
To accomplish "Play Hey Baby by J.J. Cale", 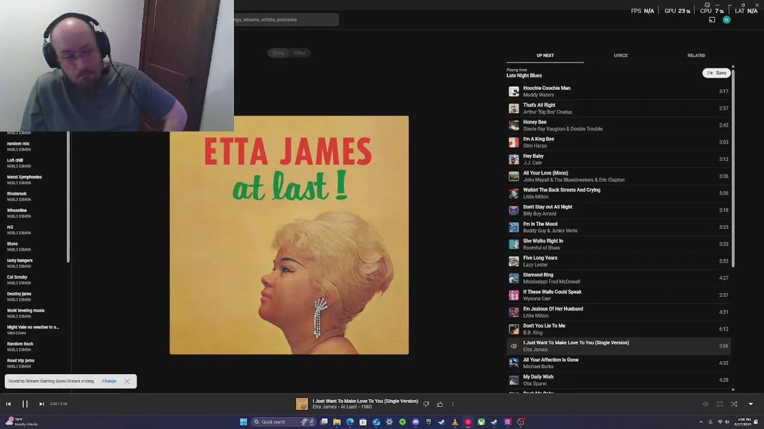I will click(x=618, y=159).
